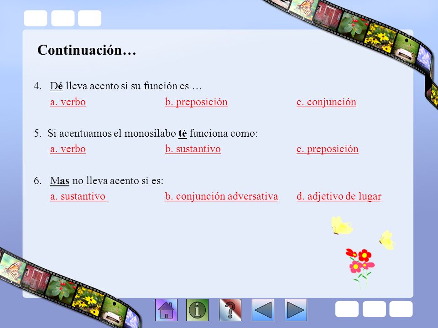Go back with the left arrow icon
This screenshot has width=438, height=328.
pyautogui.click(x=263, y=310)
